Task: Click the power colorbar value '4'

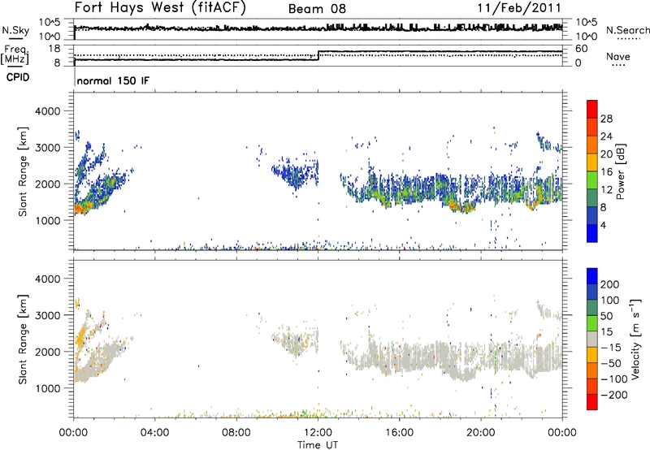Action: (x=603, y=225)
